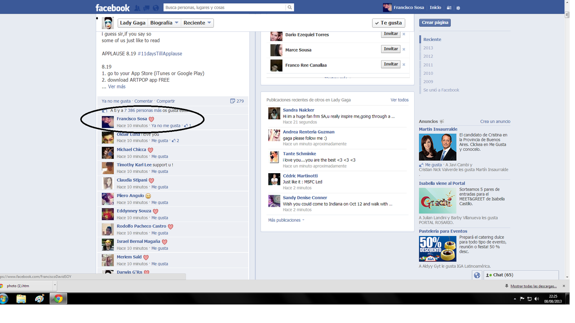575x323 pixels.
Task: Click Sandra Naicker's avatar picture
Action: pos(274,113)
